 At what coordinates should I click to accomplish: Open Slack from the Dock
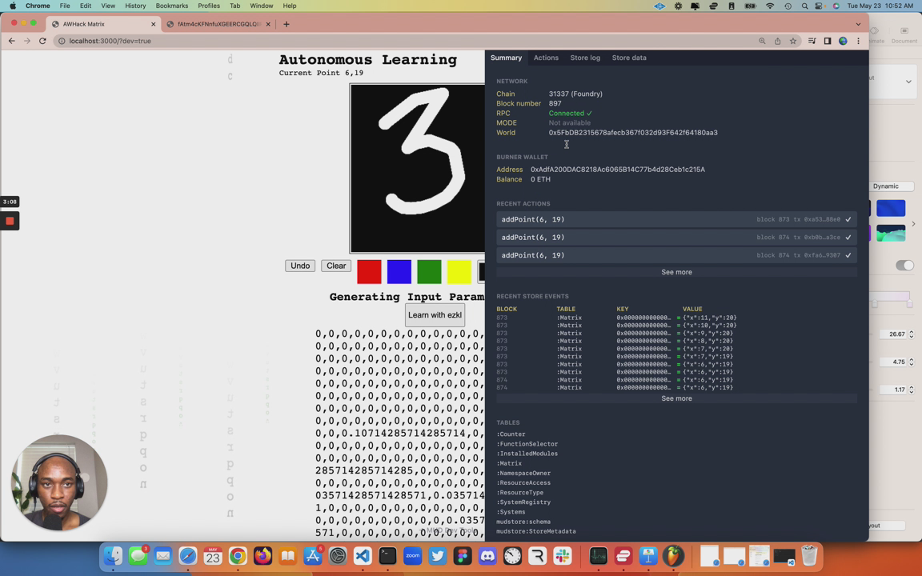pyautogui.click(x=563, y=556)
